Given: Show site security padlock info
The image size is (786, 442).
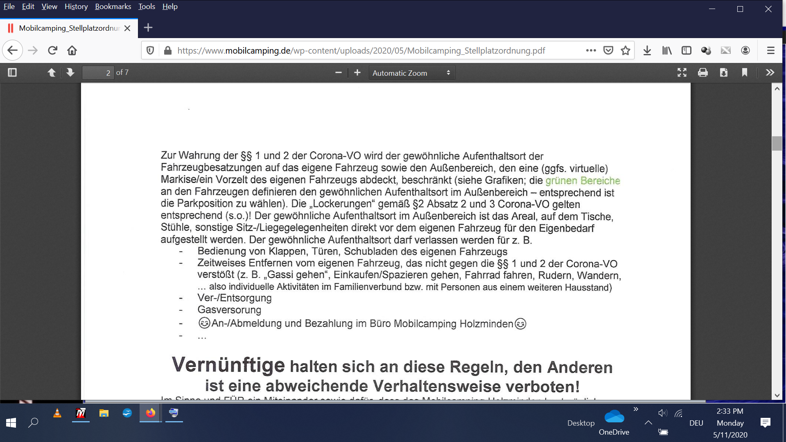Looking at the screenshot, I should pos(167,50).
